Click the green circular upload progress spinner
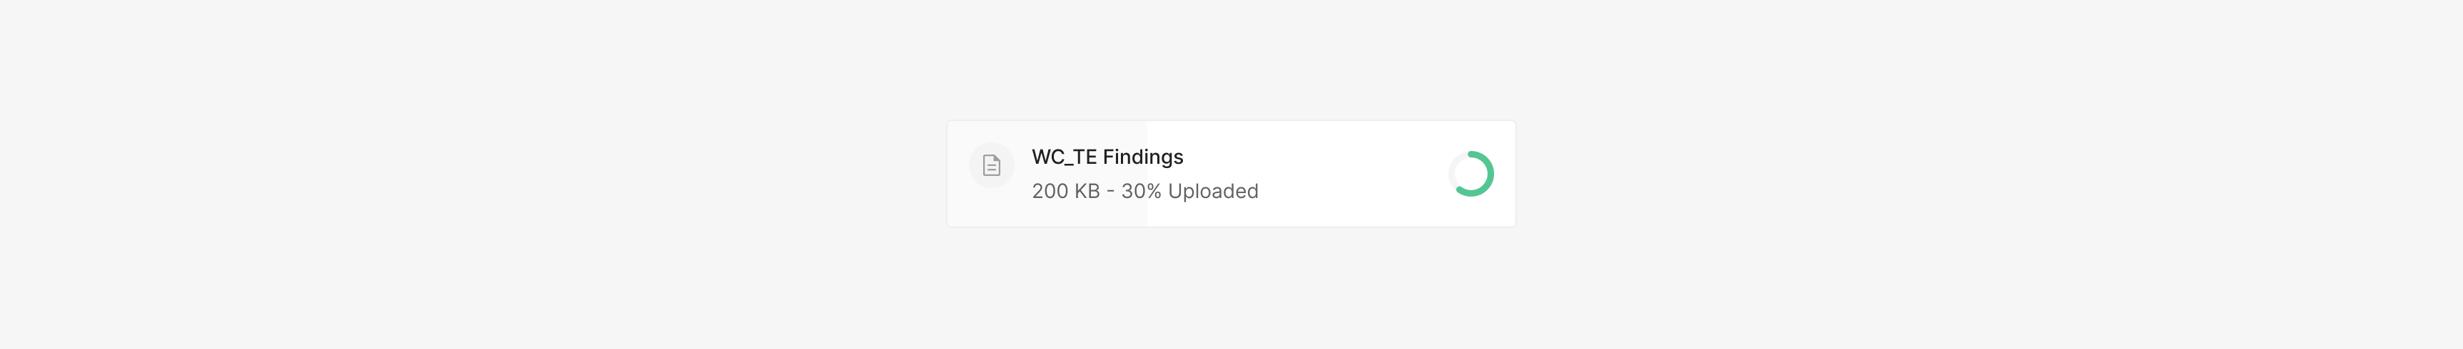This screenshot has width=2463, height=349. [1471, 174]
